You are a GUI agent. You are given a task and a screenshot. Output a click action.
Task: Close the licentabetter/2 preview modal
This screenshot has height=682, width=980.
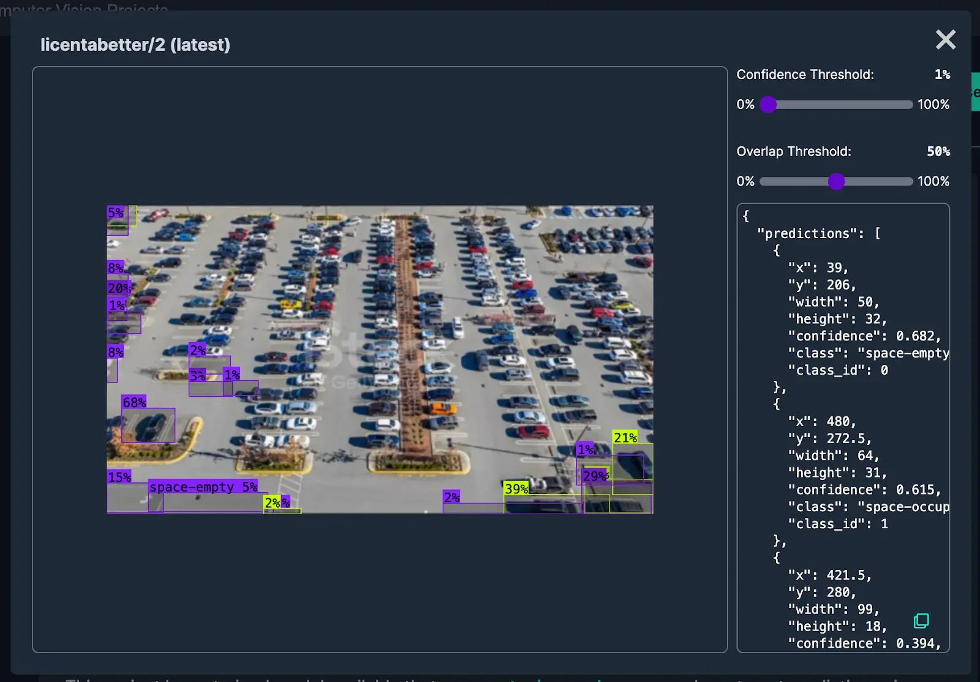(x=945, y=39)
